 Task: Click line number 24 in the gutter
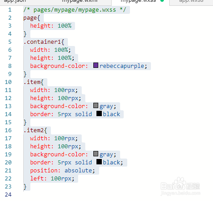point(8,194)
